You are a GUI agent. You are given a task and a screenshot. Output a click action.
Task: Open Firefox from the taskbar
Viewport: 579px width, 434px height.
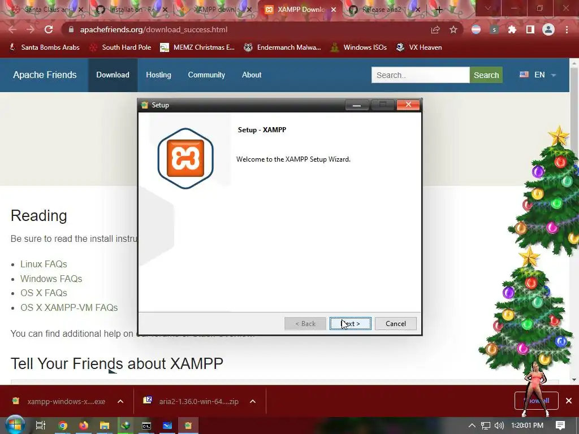(x=84, y=426)
